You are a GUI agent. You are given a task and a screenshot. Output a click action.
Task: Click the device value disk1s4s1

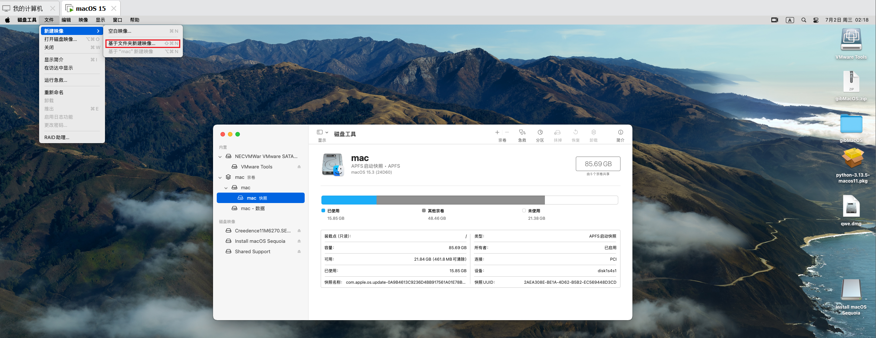tap(607, 271)
